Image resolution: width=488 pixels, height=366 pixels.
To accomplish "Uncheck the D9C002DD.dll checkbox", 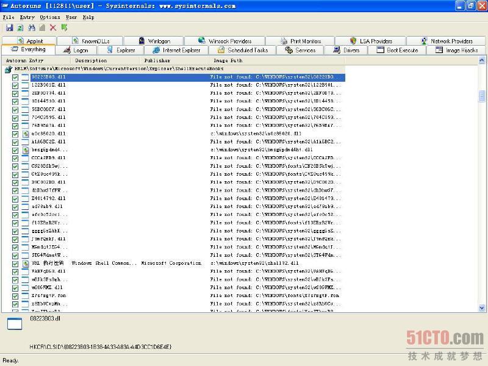I will [15, 182].
